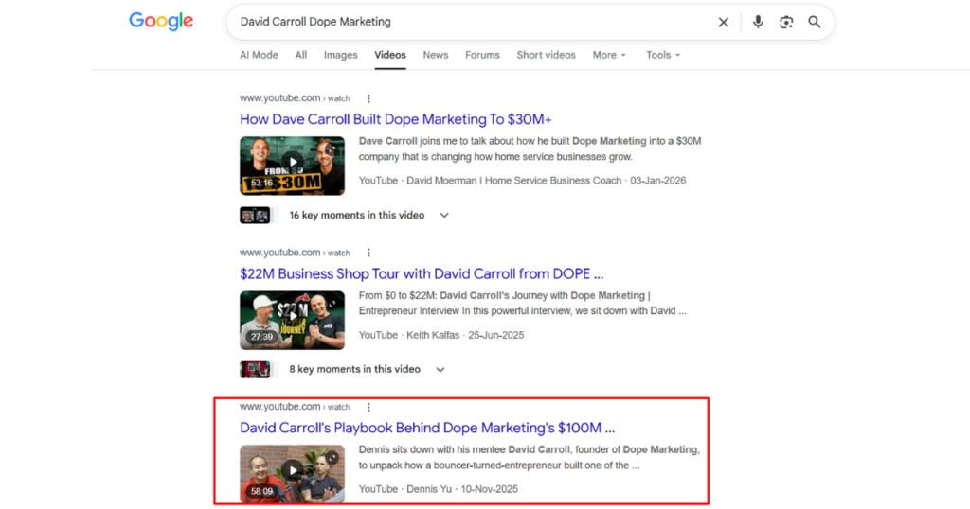Click the youtube.com URL above $100M result

(x=295, y=407)
